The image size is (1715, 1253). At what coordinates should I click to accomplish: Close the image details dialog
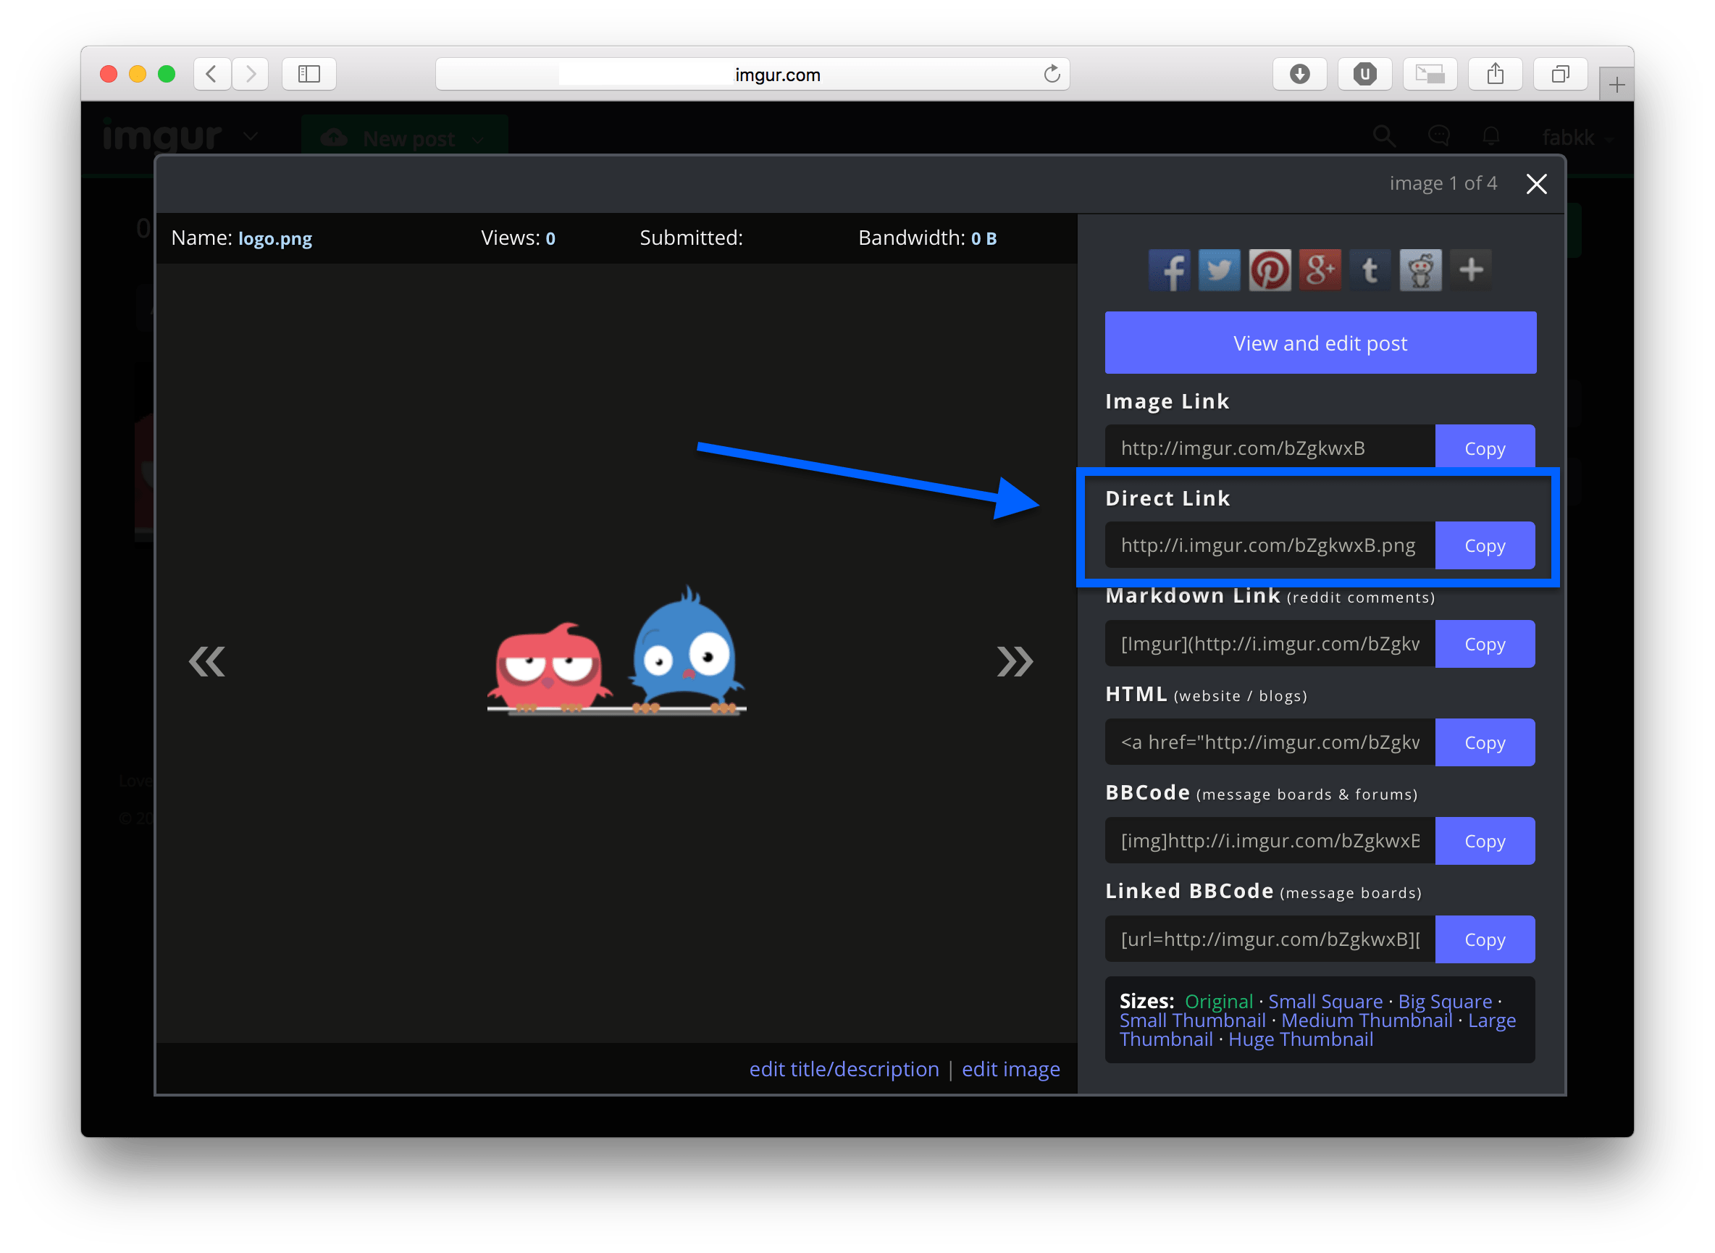tap(1536, 183)
